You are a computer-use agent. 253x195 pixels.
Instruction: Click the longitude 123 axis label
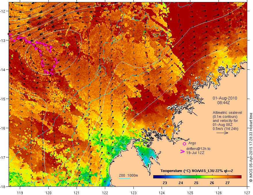pyautogui.click(x=133, y=193)
